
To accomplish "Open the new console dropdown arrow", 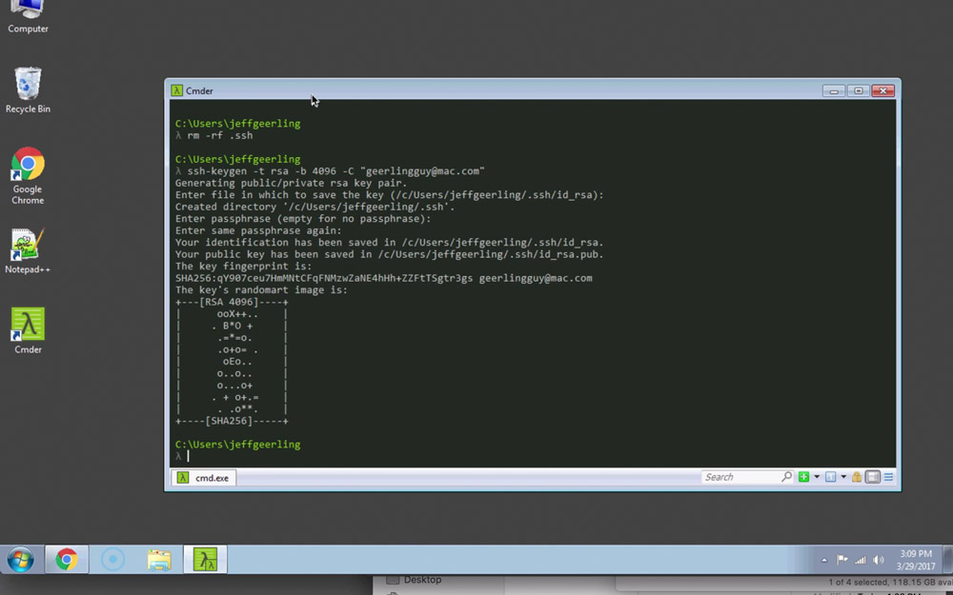I will (817, 477).
